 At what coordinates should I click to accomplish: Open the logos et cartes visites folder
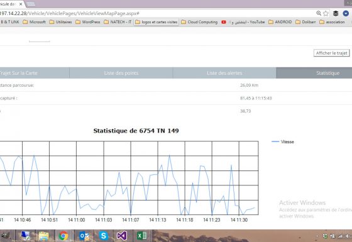pyautogui.click(x=157, y=22)
